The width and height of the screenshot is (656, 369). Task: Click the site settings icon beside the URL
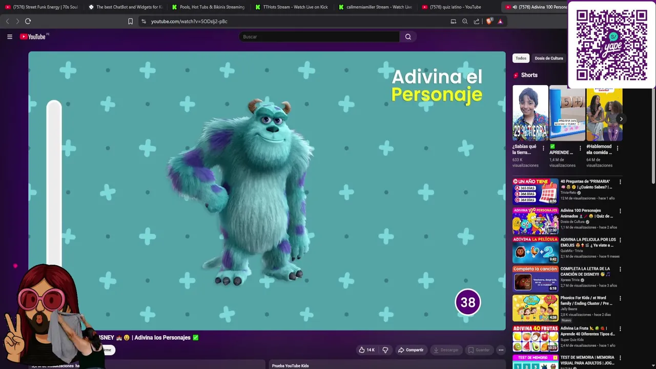click(x=143, y=21)
